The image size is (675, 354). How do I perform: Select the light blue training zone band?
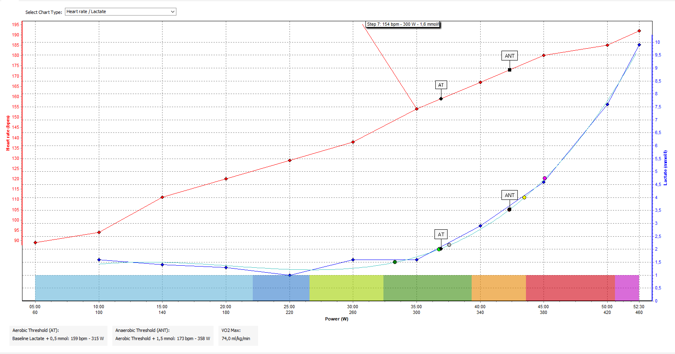pos(143,288)
